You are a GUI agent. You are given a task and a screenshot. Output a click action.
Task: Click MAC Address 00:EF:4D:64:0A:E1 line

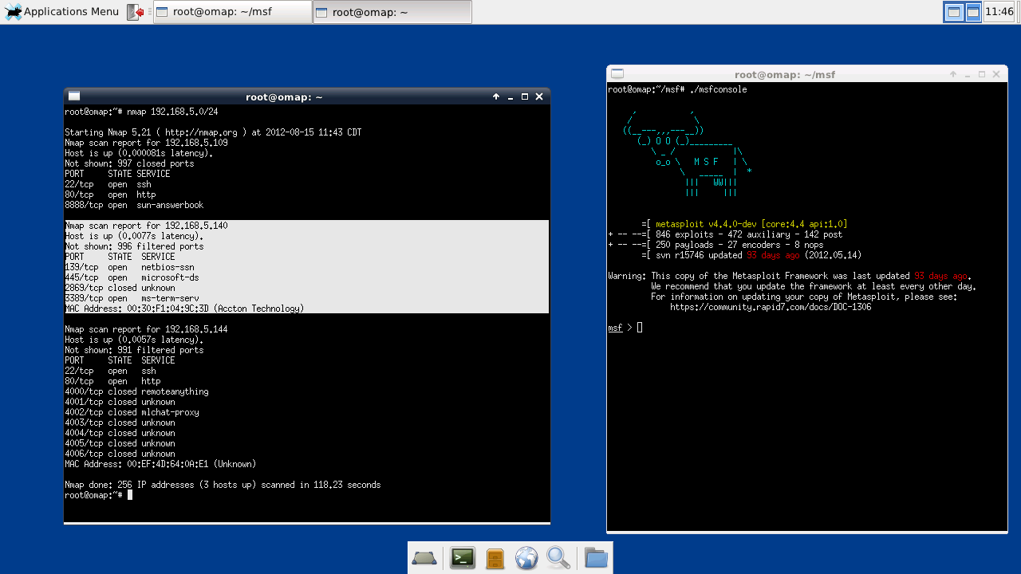tap(160, 464)
